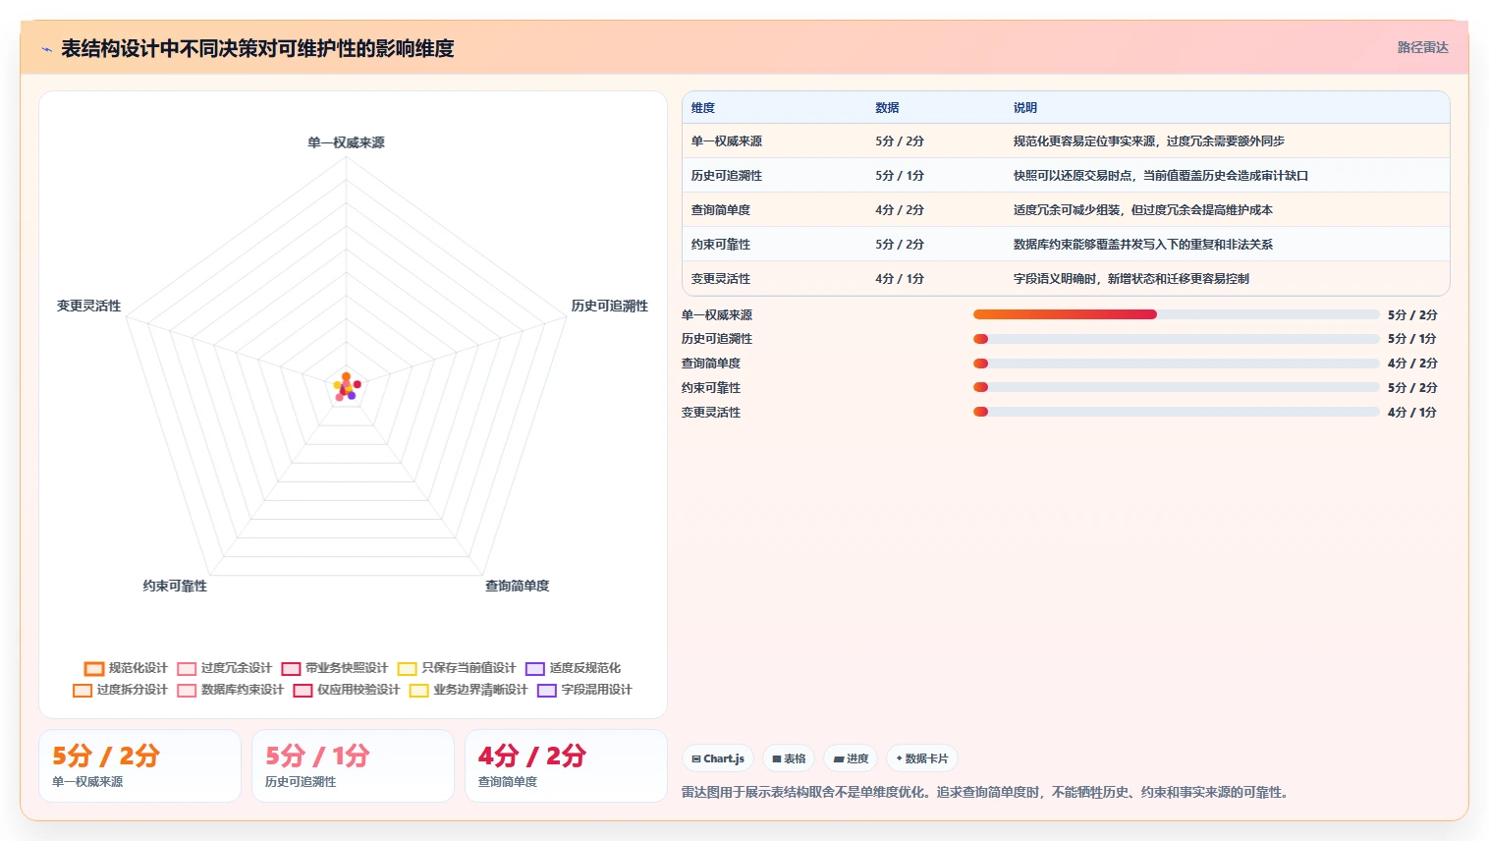Click table value 4分 / 1分 in 变更灵活性 row
This screenshot has width=1489, height=841.
coord(900,279)
